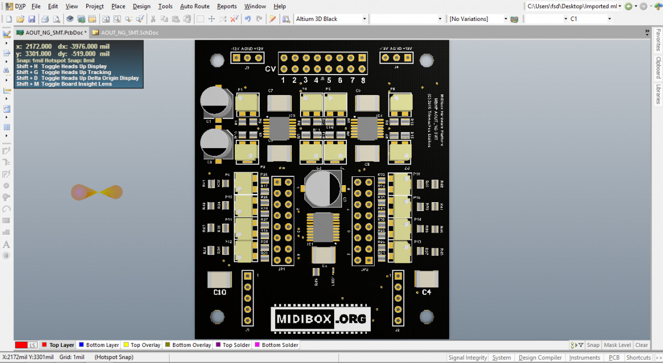This screenshot has height=363, width=663.
Task: Click the green PCB icon in the toolbar
Action: click(81, 19)
